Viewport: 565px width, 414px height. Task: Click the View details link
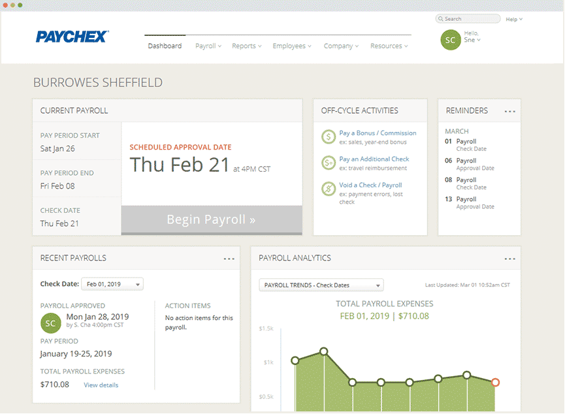101,385
